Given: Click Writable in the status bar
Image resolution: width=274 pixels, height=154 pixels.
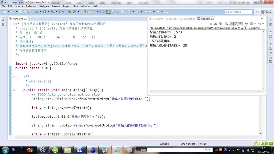Looking at the screenshot, I should [x=165, y=144].
